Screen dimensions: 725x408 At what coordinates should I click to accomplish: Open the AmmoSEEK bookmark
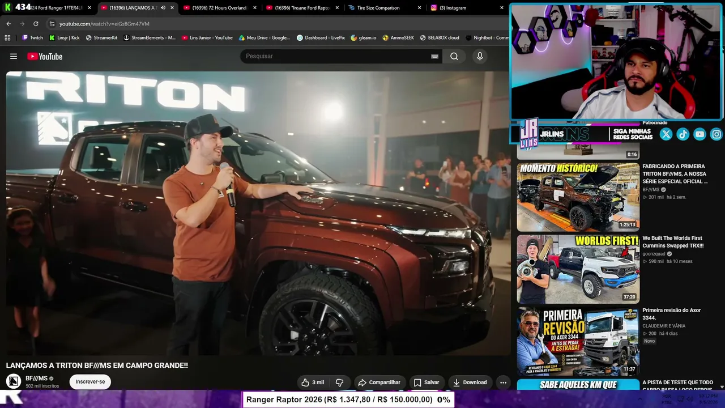[x=398, y=38]
